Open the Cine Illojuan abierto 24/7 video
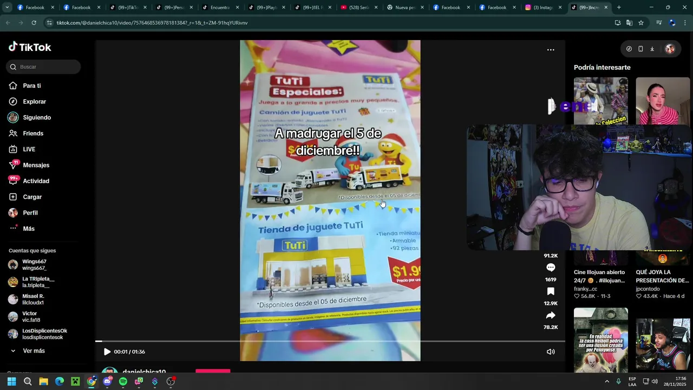The width and height of the screenshot is (693, 390). 599,276
